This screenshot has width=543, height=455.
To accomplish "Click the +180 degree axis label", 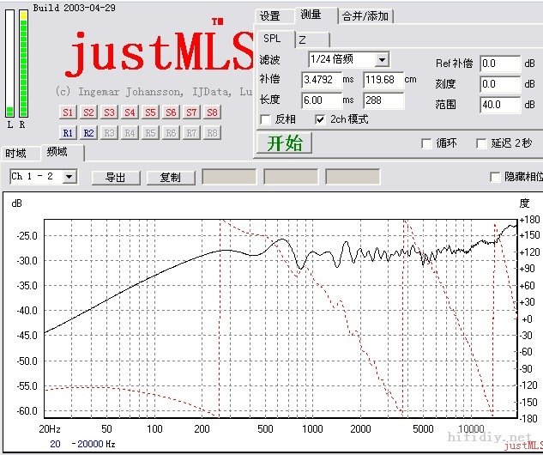I will pos(529,220).
